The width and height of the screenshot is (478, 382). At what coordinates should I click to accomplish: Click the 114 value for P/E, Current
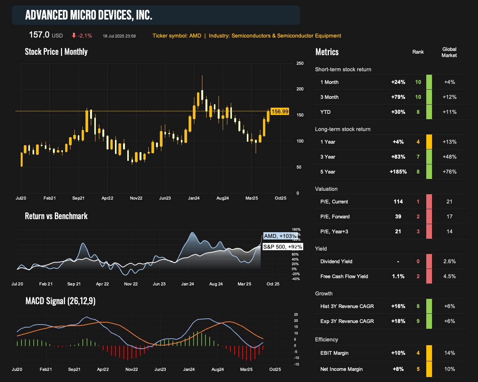[398, 202]
